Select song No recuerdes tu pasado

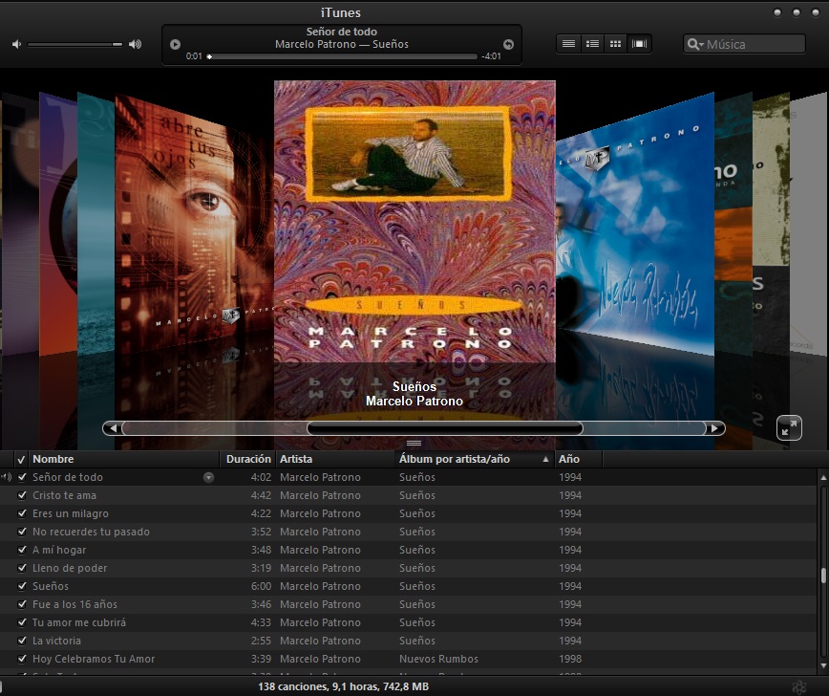[x=91, y=532]
